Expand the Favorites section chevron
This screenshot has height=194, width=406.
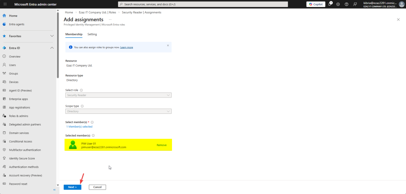[x=52, y=36]
